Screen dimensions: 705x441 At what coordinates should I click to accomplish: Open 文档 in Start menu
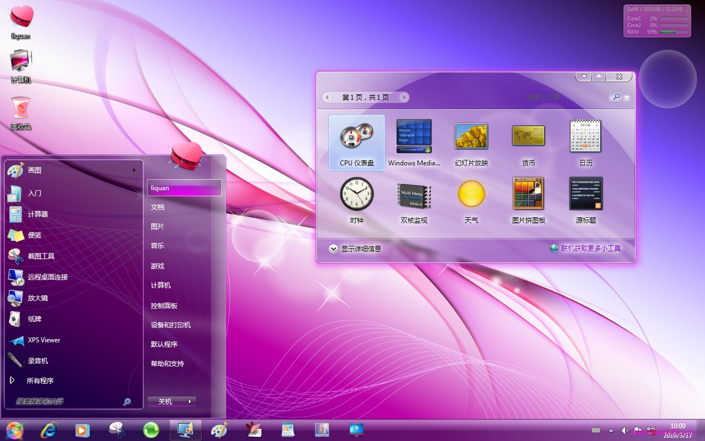[185, 207]
